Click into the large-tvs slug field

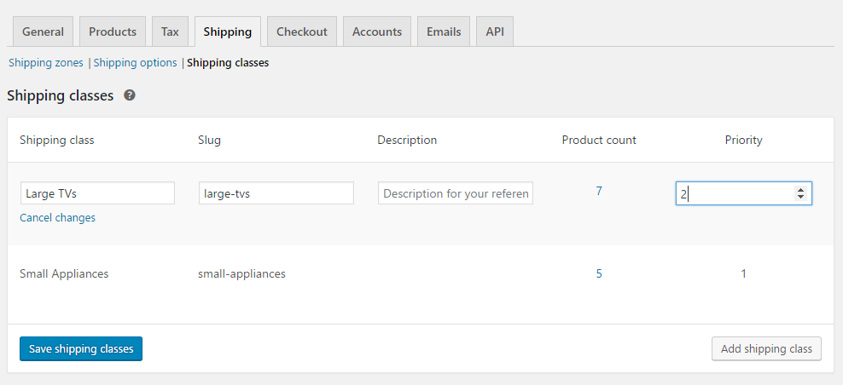tap(276, 193)
